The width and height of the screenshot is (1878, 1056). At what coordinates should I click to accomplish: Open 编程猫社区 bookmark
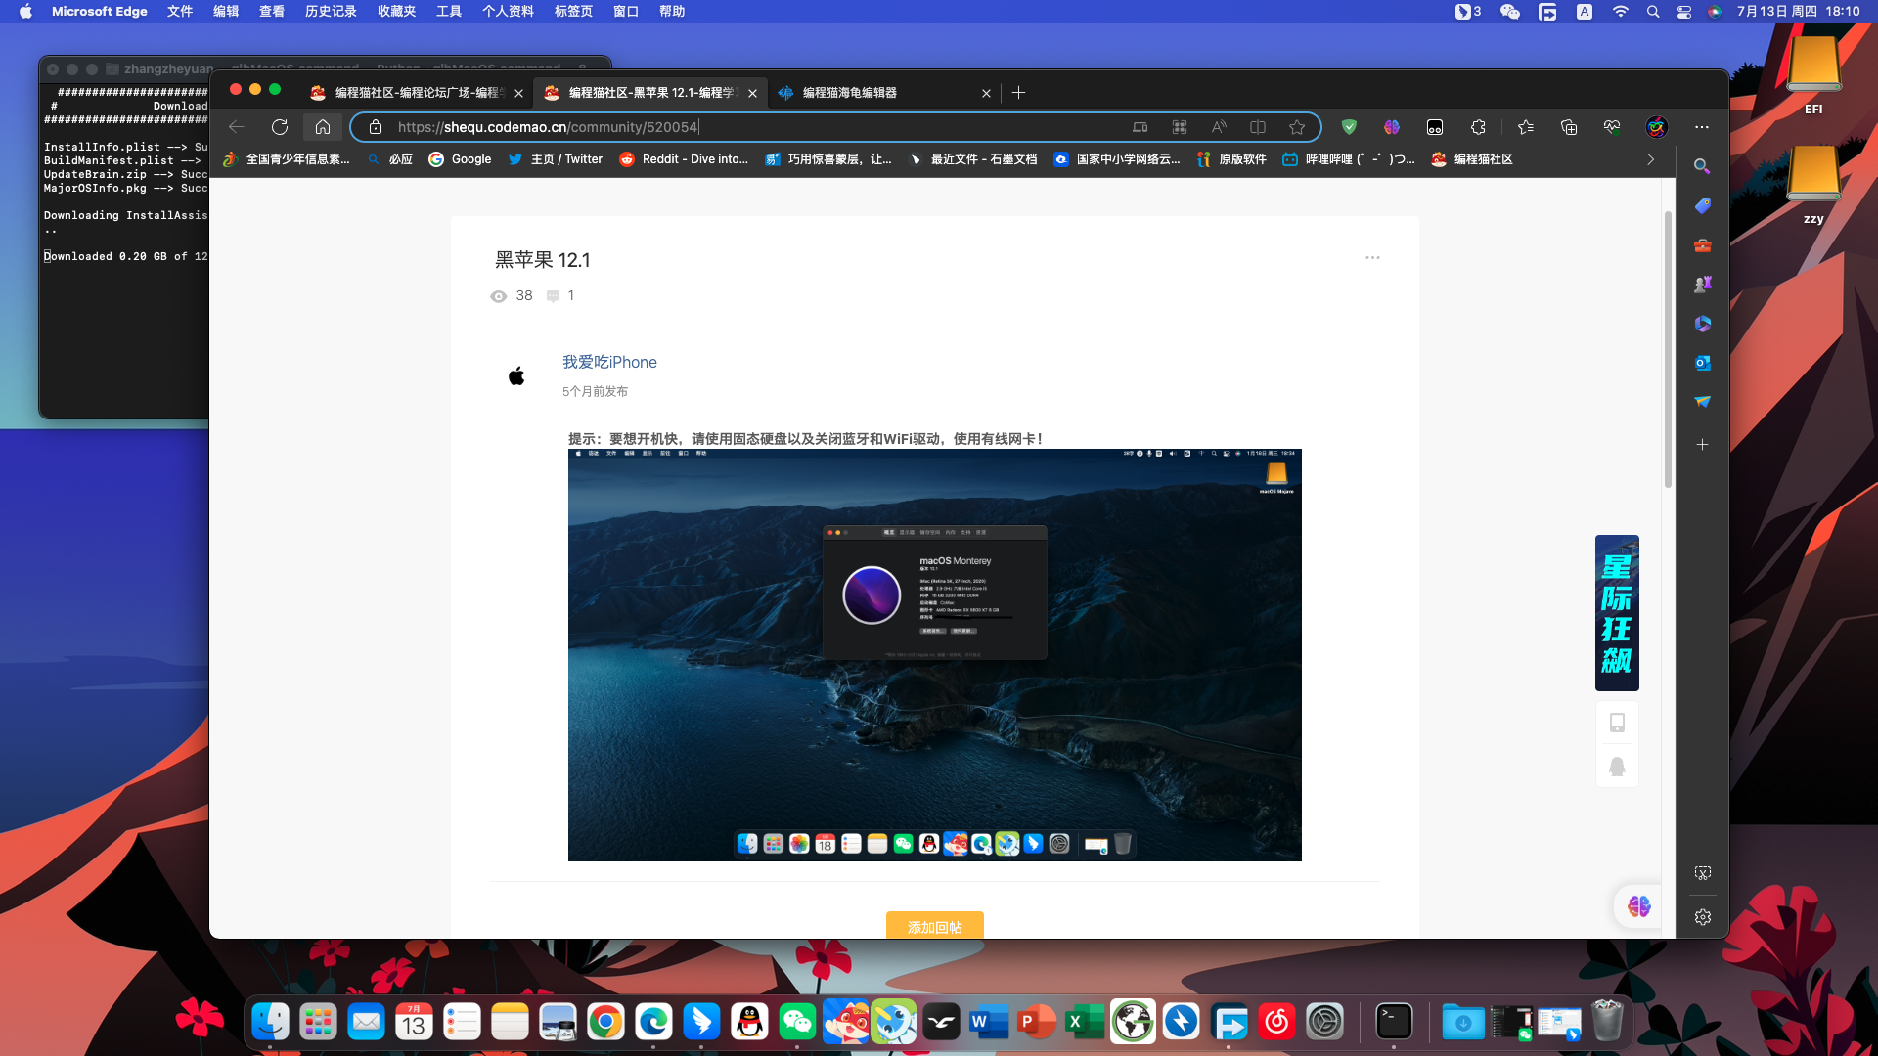pyautogui.click(x=1471, y=159)
